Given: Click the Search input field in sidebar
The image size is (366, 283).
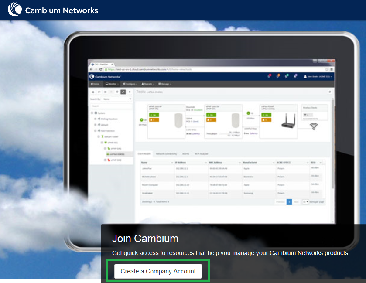Looking at the screenshot, I should point(111,106).
